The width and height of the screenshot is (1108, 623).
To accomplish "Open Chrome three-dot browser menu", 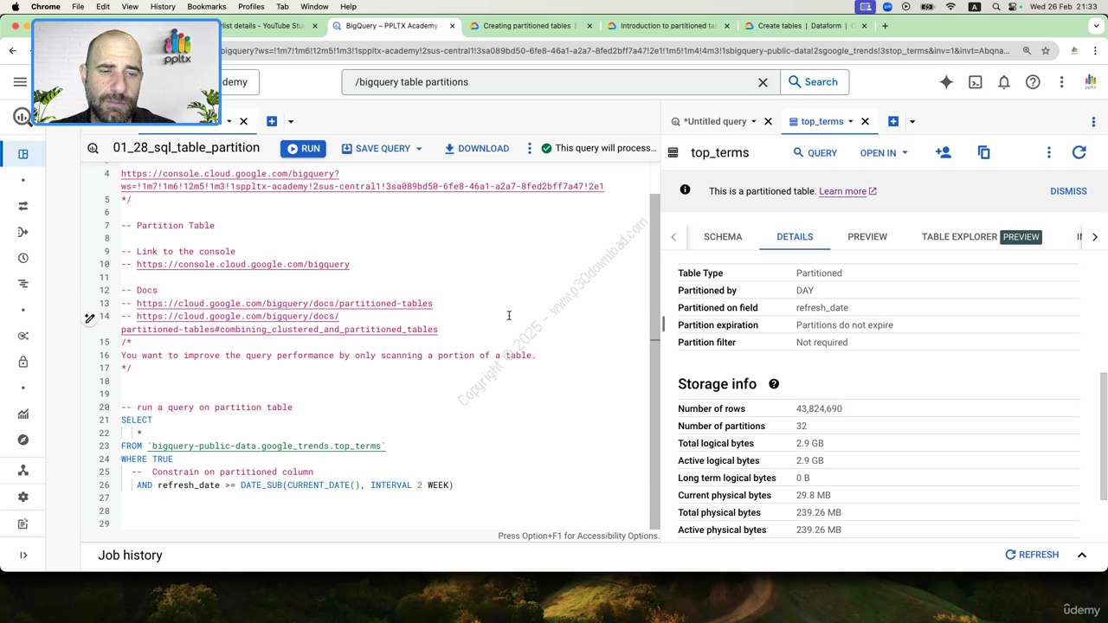I will (1097, 51).
